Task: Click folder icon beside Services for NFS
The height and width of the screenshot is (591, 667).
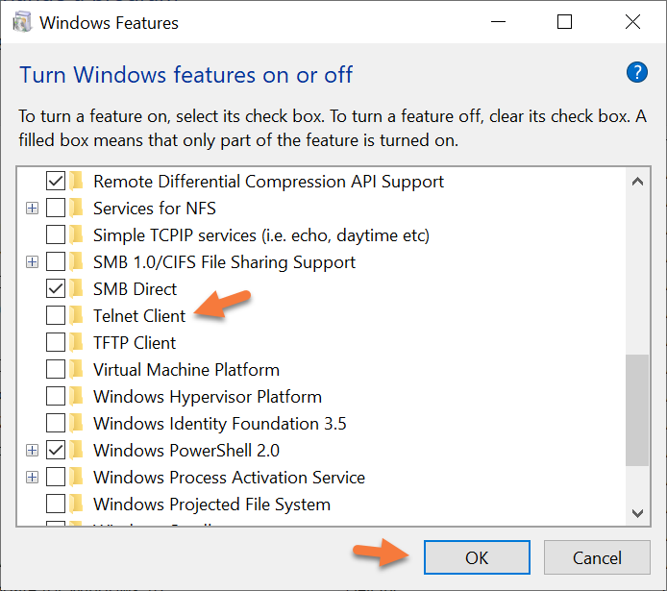Action: tap(78, 208)
